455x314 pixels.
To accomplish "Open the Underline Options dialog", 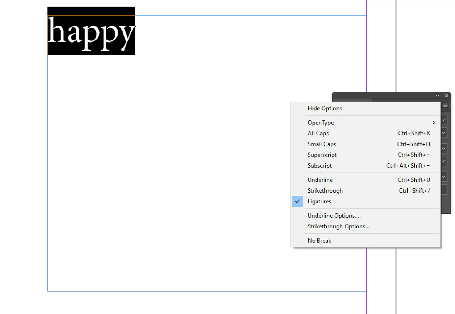I will tap(334, 216).
